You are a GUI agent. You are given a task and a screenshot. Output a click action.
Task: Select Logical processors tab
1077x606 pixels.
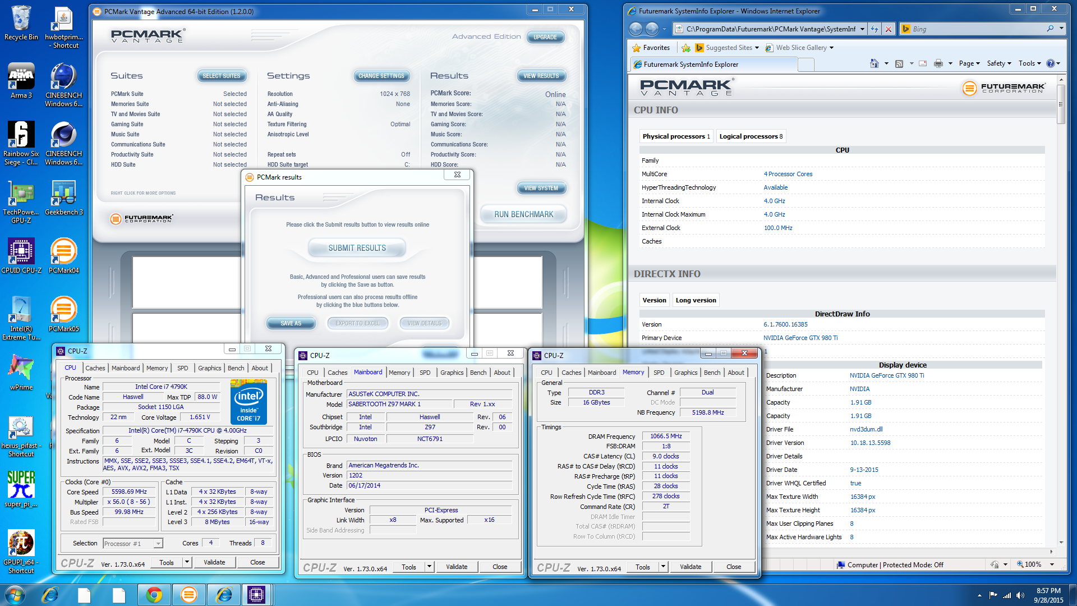coord(751,136)
